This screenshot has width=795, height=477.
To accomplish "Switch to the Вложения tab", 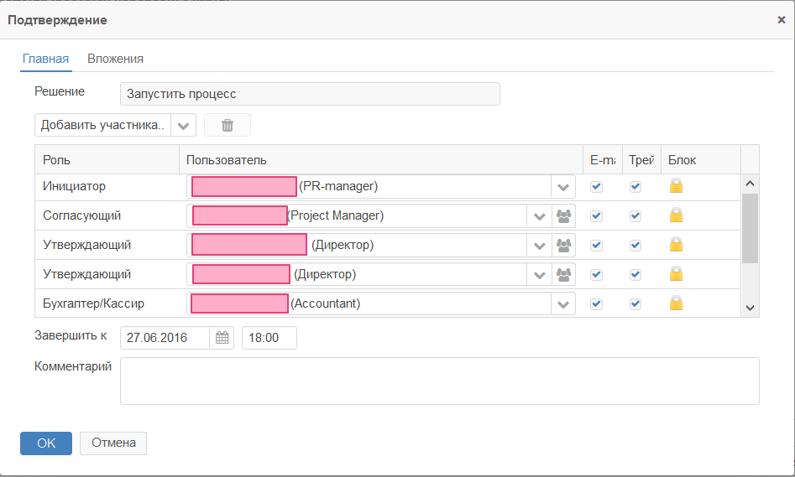I will pyautogui.click(x=115, y=59).
